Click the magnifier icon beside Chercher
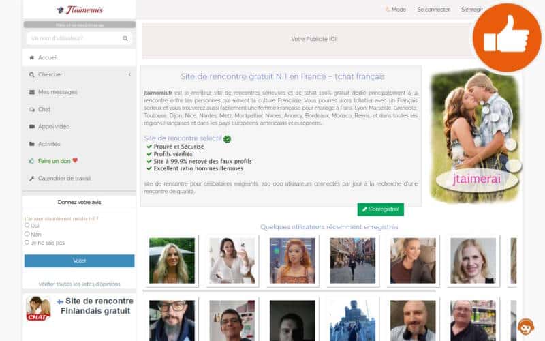 pyautogui.click(x=31, y=74)
